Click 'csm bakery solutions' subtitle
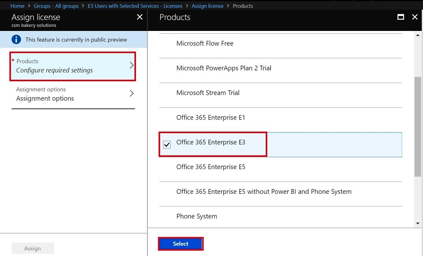423x256 pixels. 34,25
